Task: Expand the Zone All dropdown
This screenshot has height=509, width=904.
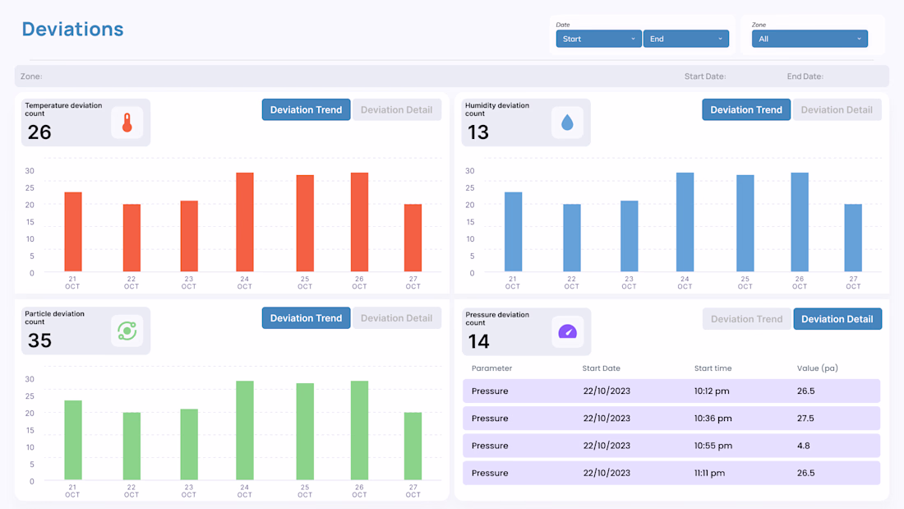Action: 809,39
